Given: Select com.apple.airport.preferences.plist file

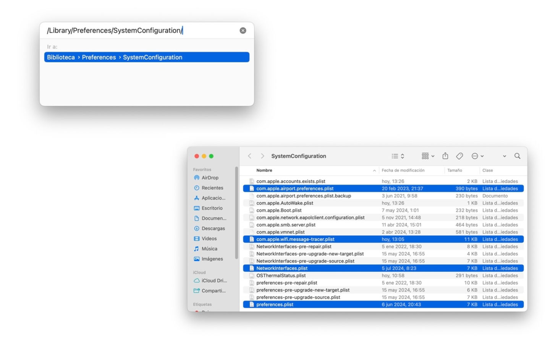Looking at the screenshot, I should pyautogui.click(x=383, y=189).
